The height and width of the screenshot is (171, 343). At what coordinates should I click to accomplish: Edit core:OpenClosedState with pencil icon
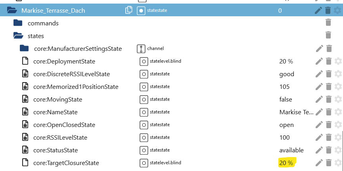[x=319, y=125]
